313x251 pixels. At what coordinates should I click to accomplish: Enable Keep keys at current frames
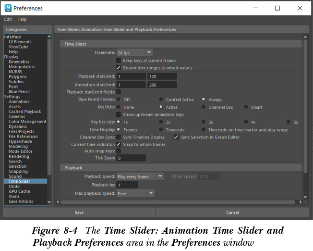(119, 61)
